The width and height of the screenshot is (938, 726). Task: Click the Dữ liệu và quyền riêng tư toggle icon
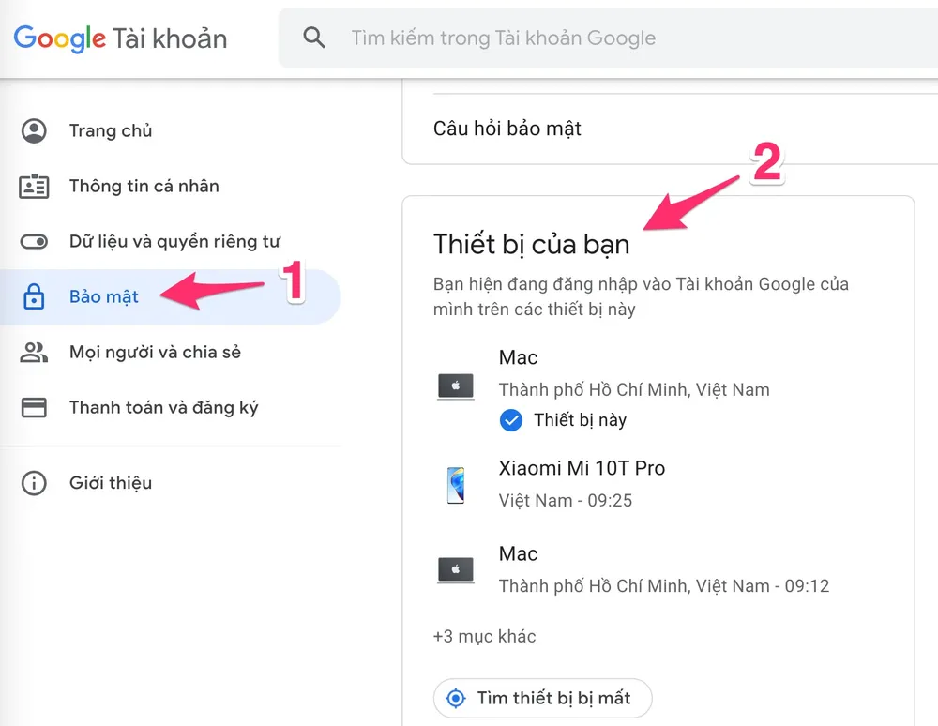click(34, 242)
